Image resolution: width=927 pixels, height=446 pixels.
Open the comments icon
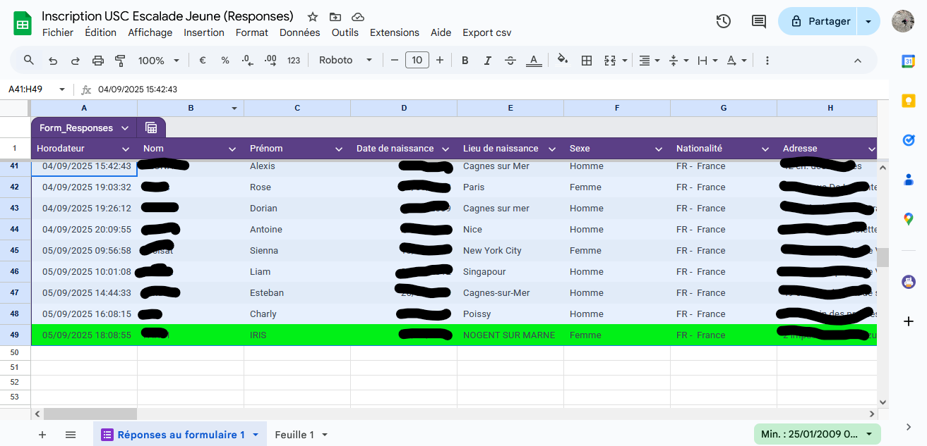759,21
